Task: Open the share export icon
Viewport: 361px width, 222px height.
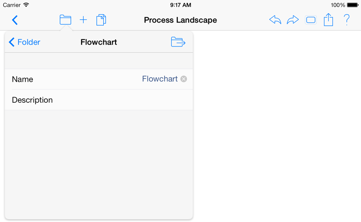Action: pyautogui.click(x=328, y=20)
